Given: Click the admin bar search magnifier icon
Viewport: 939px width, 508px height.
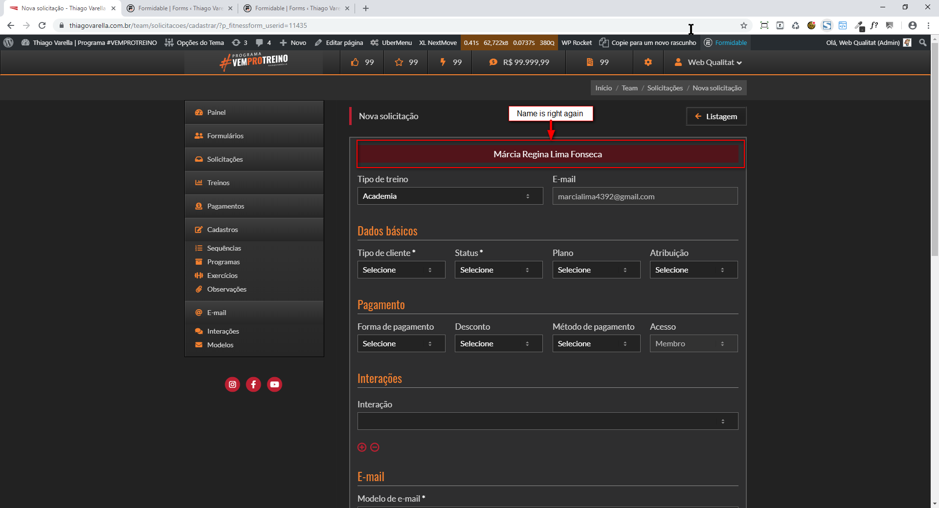Looking at the screenshot, I should (x=923, y=42).
